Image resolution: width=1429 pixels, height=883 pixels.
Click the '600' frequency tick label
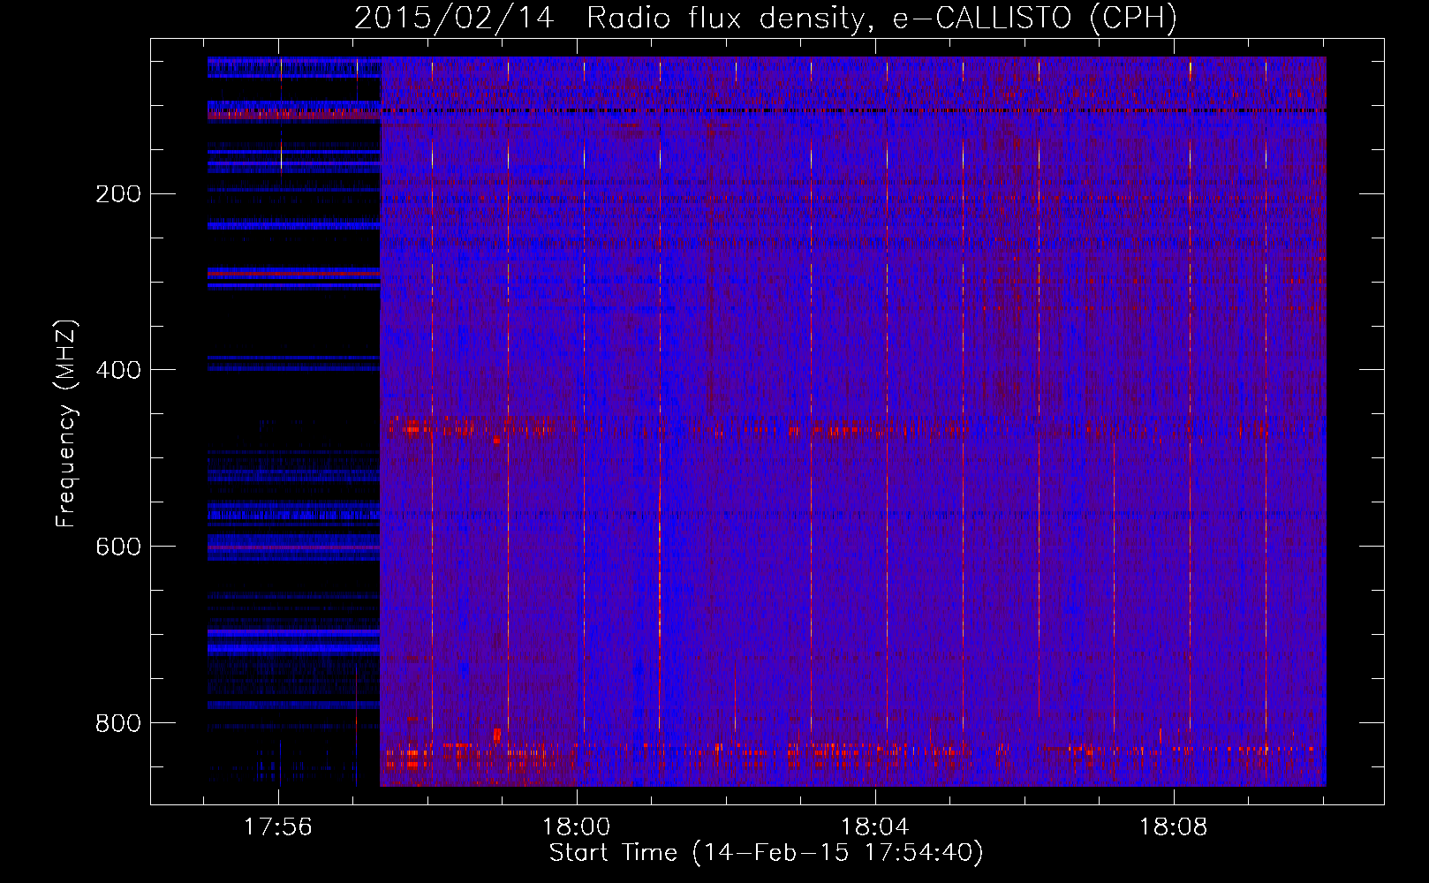pos(117,547)
